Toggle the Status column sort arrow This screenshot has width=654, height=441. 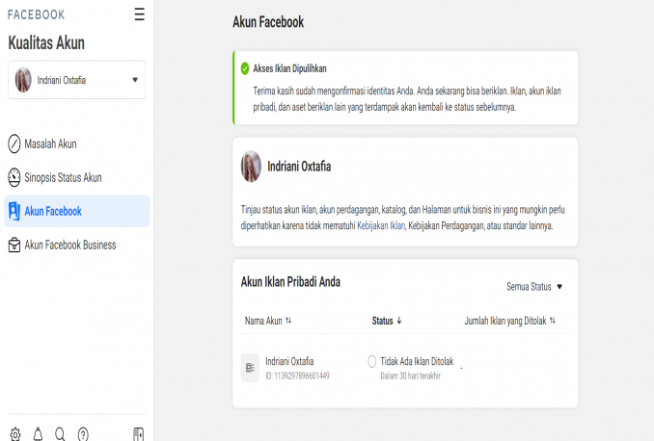[x=399, y=321]
